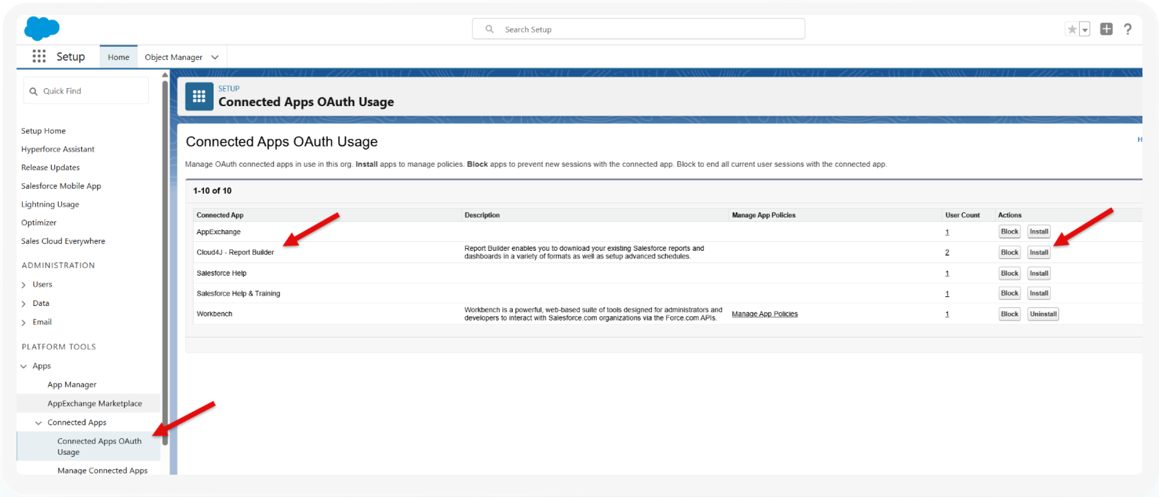Image resolution: width=1159 pixels, height=497 pixels.
Task: Click the Connected Apps OAuth Usage header icon
Action: [x=199, y=96]
